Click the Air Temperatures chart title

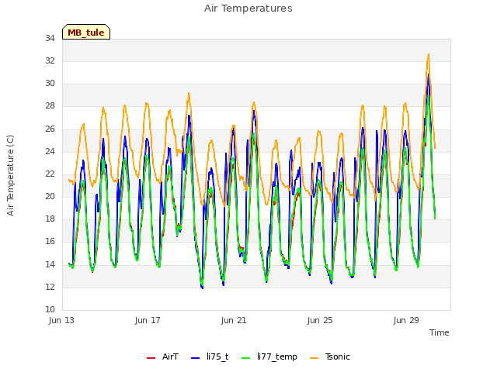pos(248,9)
